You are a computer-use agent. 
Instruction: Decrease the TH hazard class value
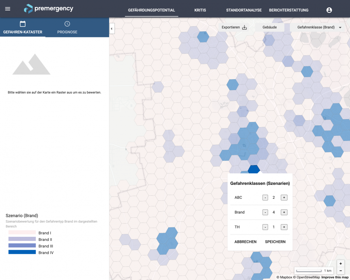pyautogui.click(x=265, y=227)
